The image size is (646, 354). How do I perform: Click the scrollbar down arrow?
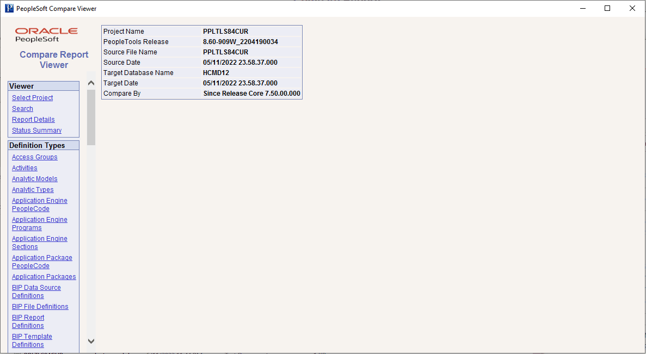[x=91, y=341]
